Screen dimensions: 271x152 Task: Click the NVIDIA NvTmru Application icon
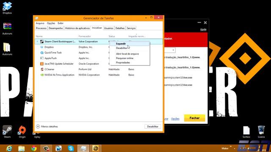click(x=41, y=75)
